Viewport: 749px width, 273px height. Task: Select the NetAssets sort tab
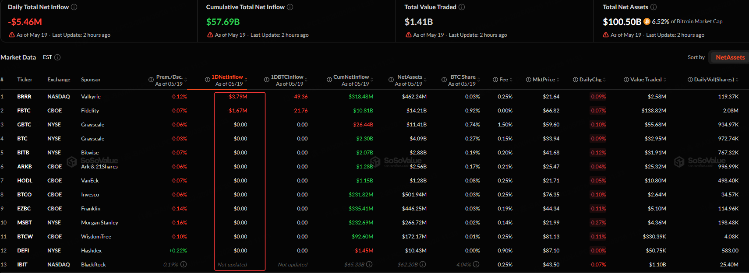[730, 57]
